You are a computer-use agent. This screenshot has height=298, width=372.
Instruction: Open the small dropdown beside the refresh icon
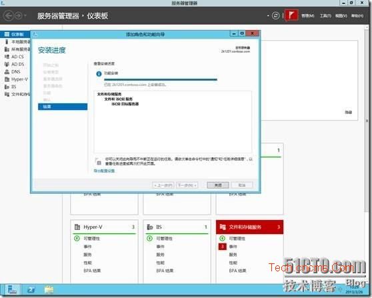[x=268, y=16]
